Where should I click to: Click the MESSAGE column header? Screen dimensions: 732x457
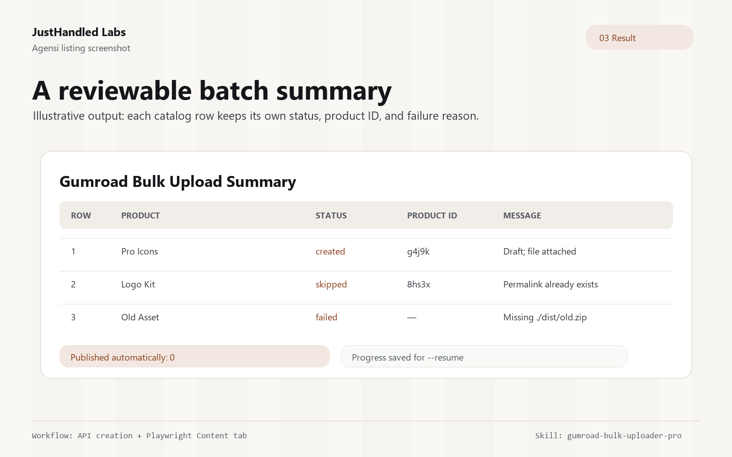522,216
